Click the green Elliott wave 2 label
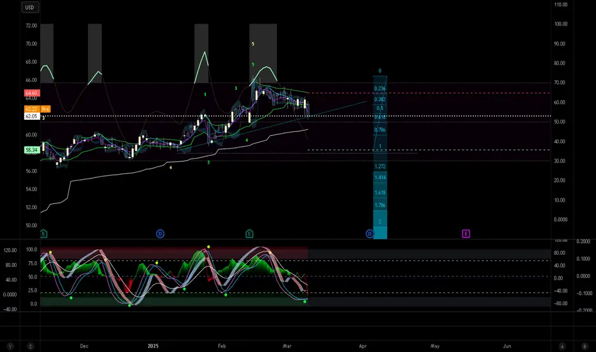The width and height of the screenshot is (596, 352). 208,163
